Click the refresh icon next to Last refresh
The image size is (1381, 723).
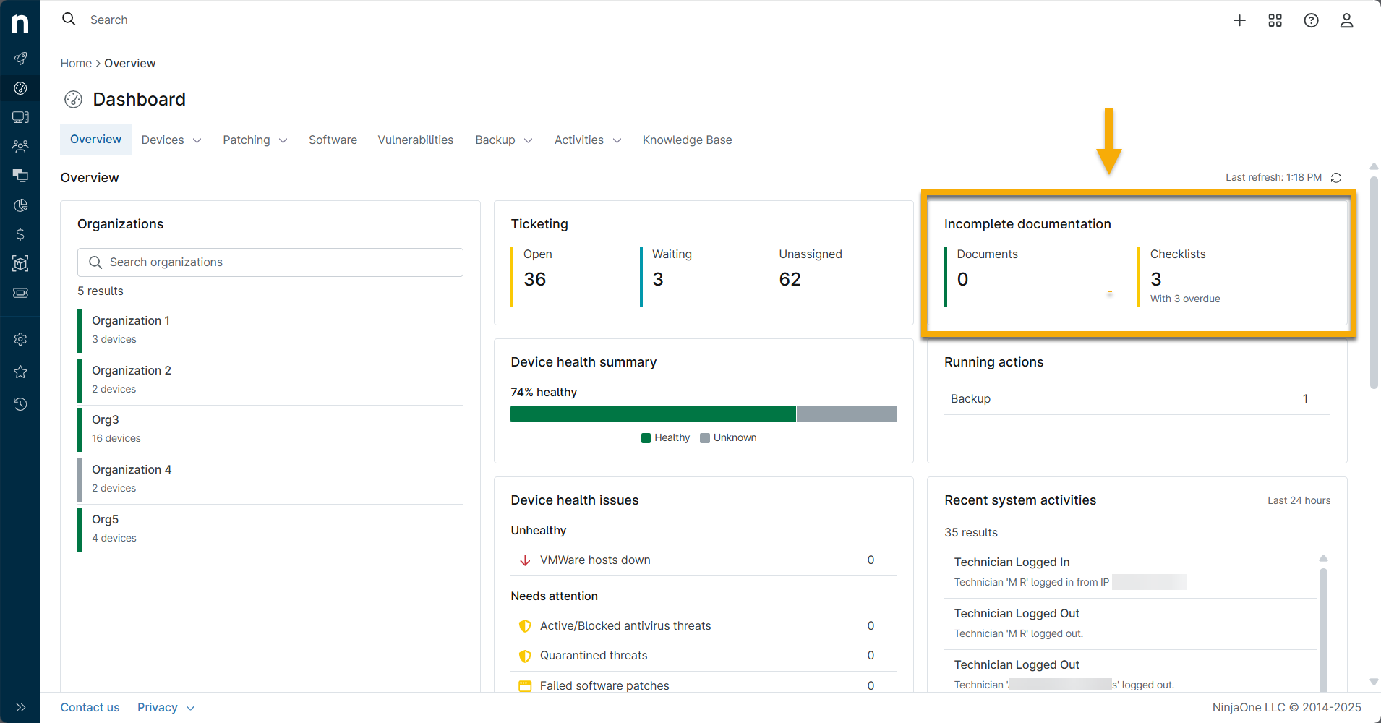[x=1335, y=177]
